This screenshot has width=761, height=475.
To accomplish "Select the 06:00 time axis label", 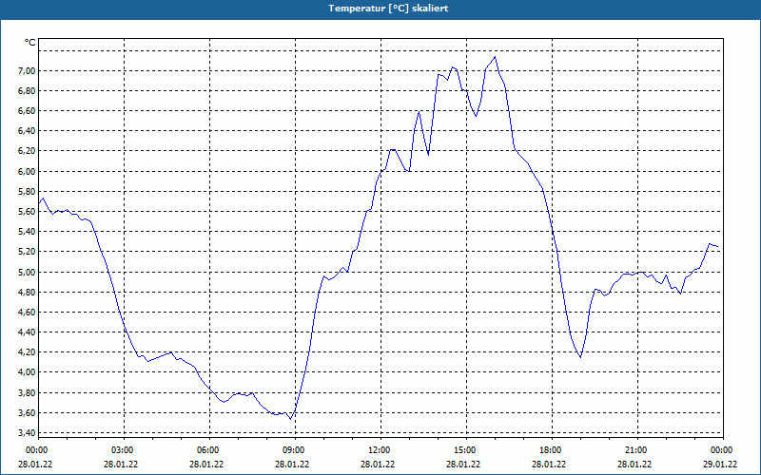I will point(206,450).
